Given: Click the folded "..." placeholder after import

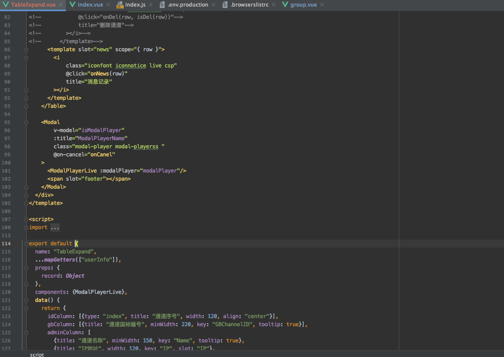Looking at the screenshot, I should click(55, 228).
